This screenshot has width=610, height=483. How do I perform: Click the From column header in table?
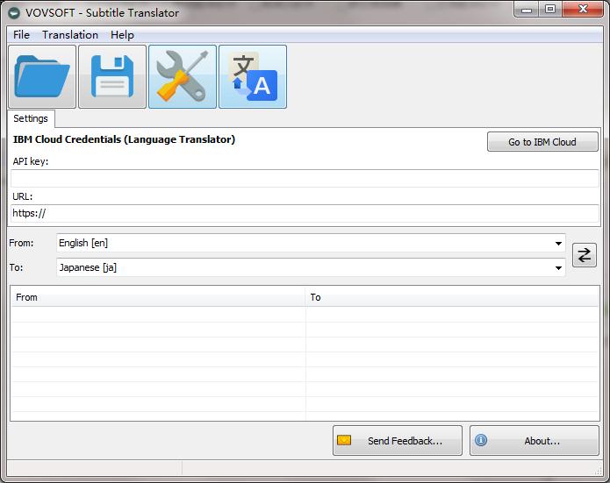pyautogui.click(x=158, y=297)
